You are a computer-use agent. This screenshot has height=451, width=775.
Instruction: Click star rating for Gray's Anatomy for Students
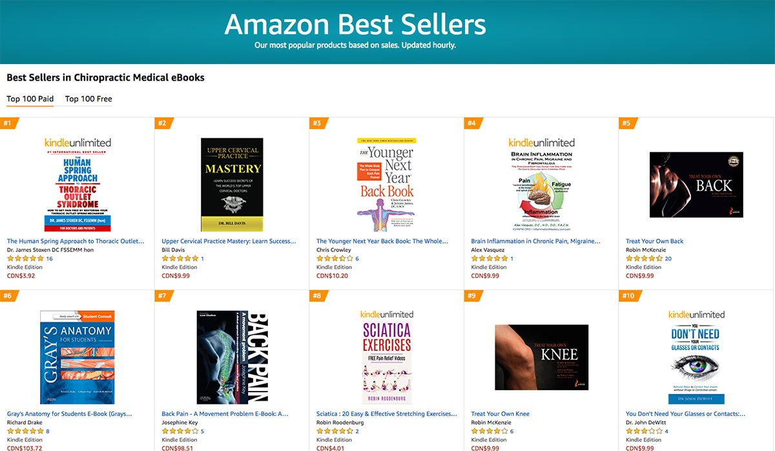coord(25,431)
